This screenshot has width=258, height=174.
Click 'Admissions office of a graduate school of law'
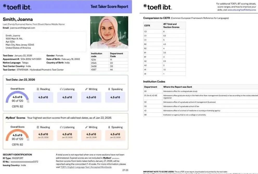tap(181, 106)
